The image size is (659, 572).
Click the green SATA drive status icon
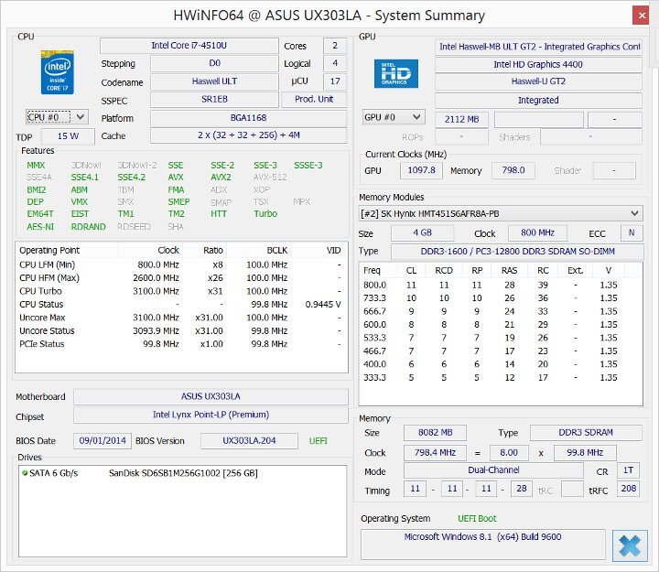tap(25, 473)
